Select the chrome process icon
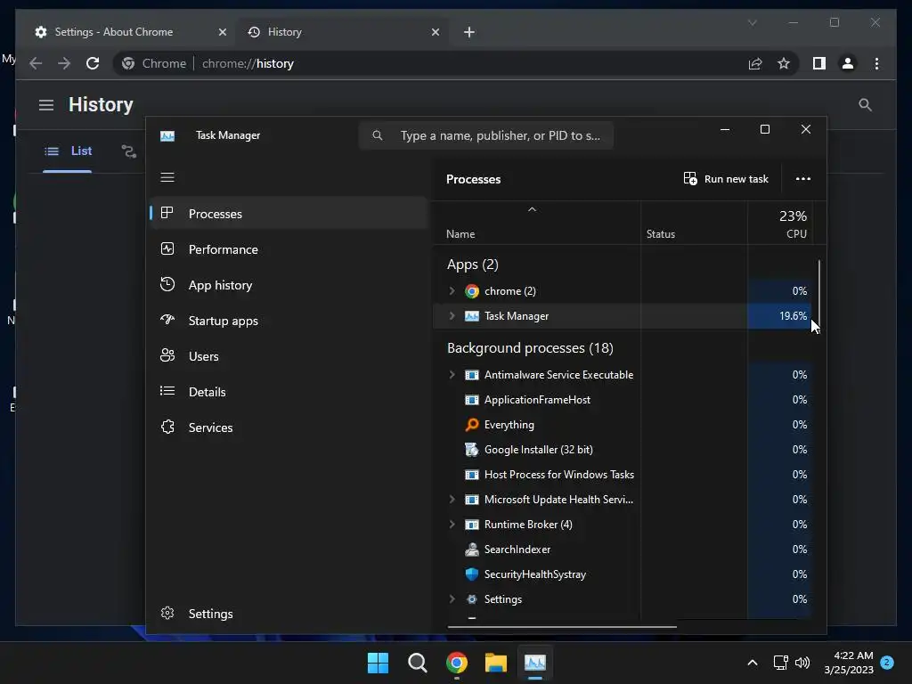 tap(472, 291)
